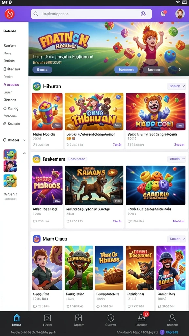Open the dropdown beside the Hiburan section
Viewport: 189px width, 336px height.
(176, 86)
